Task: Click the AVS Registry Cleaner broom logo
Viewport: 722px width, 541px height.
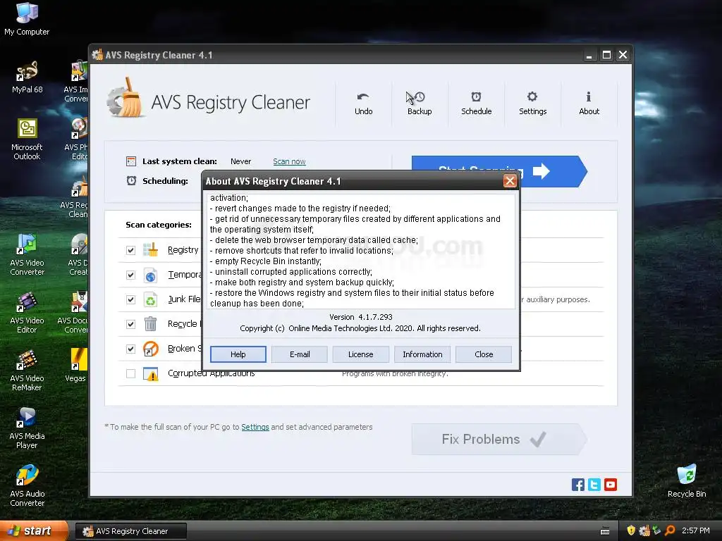Action: 126,98
